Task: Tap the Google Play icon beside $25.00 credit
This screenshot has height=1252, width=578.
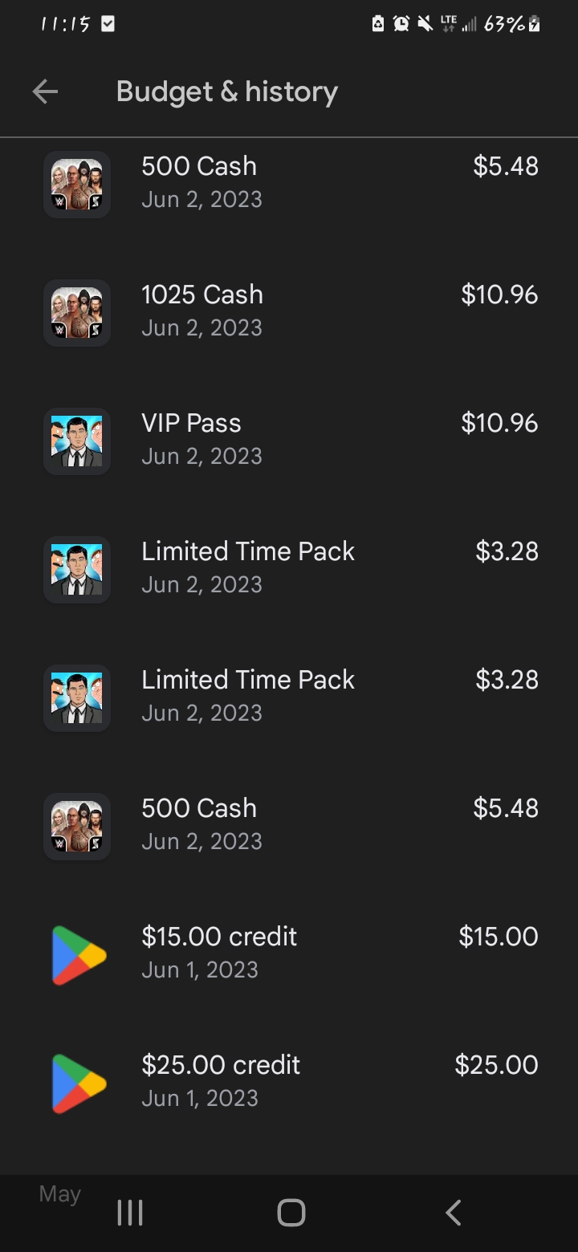Action: click(79, 1083)
